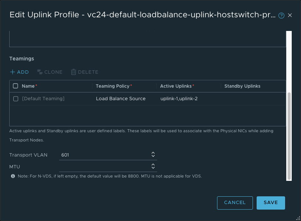Click the MTU stepper arrows
The image size is (301, 221).
click(153, 166)
